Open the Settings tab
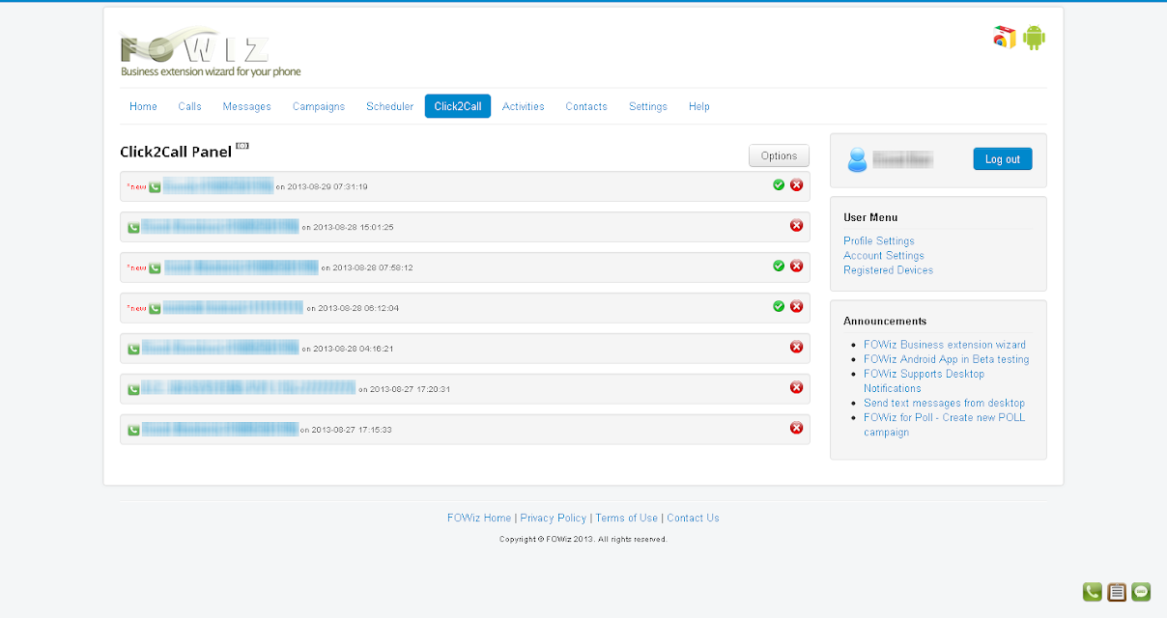The height and width of the screenshot is (618, 1167). (647, 106)
